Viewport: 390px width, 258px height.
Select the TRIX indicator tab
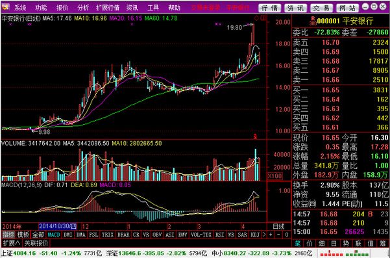pos(108,235)
